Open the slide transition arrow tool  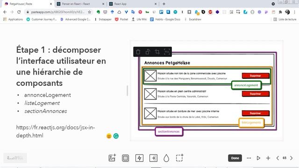coord(153,158)
